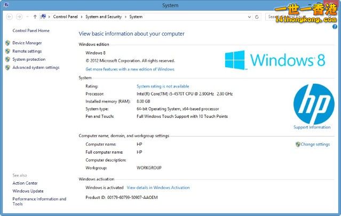Open Device Manager shield icon

click(7, 43)
